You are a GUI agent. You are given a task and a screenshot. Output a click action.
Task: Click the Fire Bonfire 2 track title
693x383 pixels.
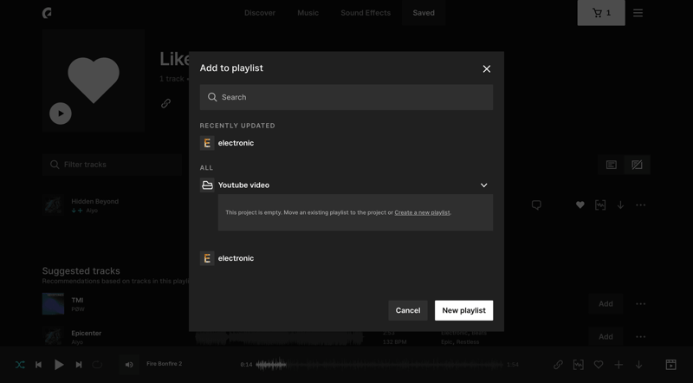[164, 364]
